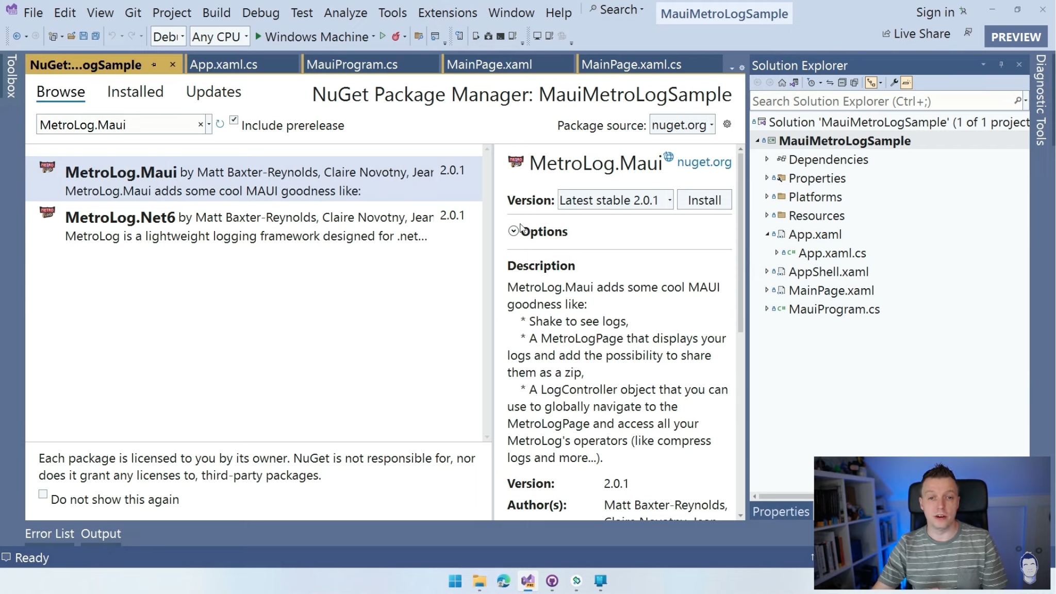Viewport: 1056px width, 594px height.
Task: Refresh the NuGet package search results
Action: [x=220, y=124]
